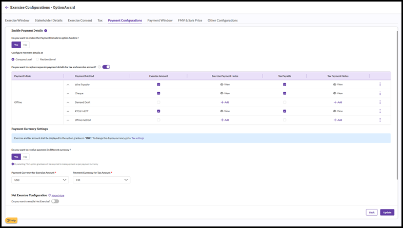Image resolution: width=403 pixels, height=228 pixels.
Task: Add tax payment notes for Demand Draft
Action: [x=338, y=102]
